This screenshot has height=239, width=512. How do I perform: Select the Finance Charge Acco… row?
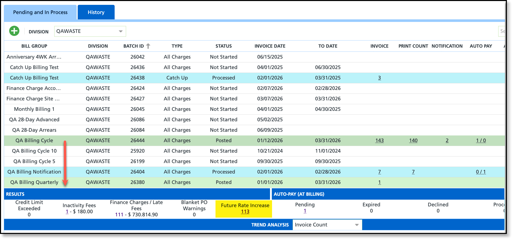pos(254,88)
